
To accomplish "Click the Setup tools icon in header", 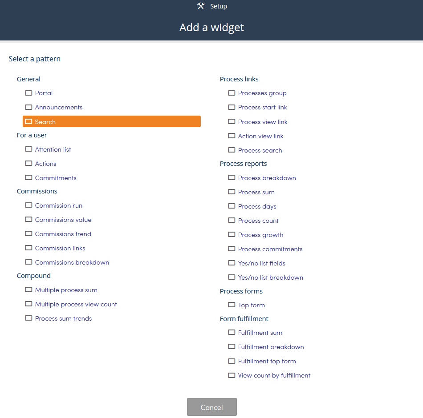I will point(201,6).
